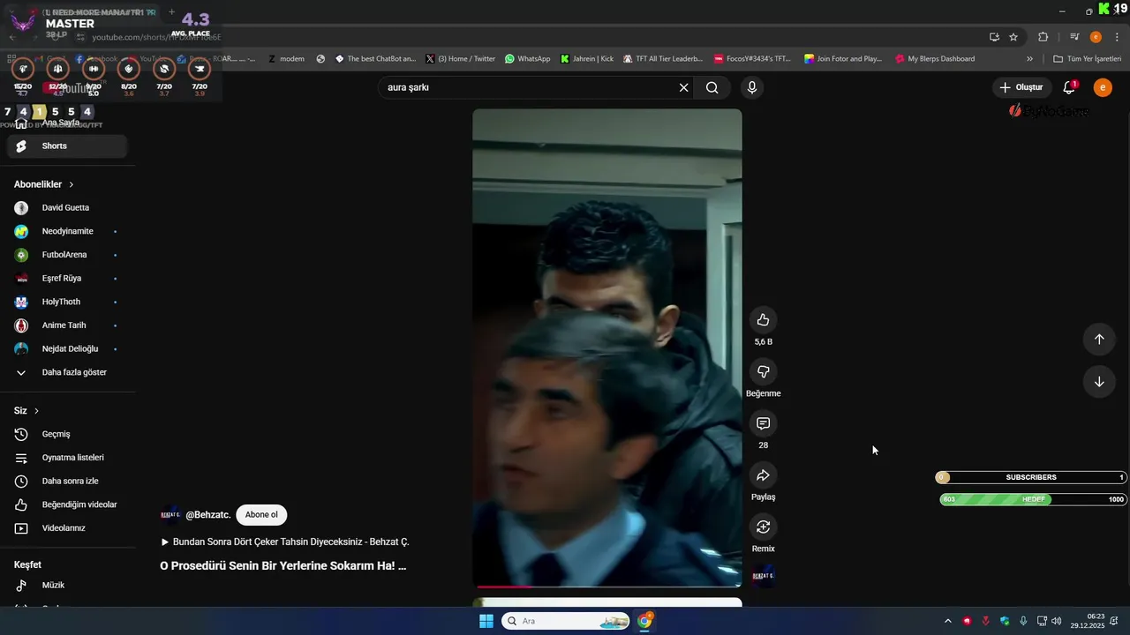Open 'Join Fotor and Play...' bookmark
This screenshot has width=1130, height=635.
(843, 59)
